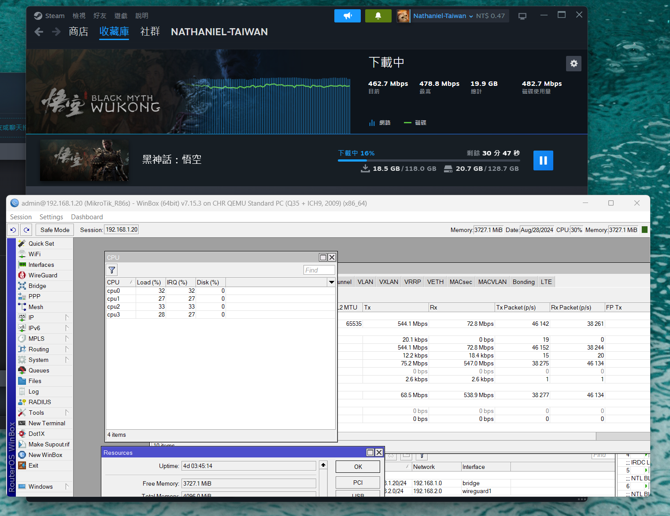Click the WinBox redo arrow button
Image resolution: width=670 pixels, height=516 pixels.
tap(26, 230)
